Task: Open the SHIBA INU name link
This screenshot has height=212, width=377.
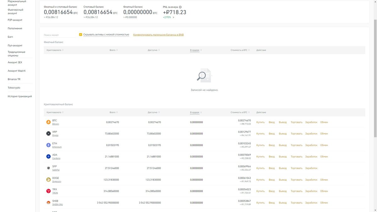Action: (57, 204)
